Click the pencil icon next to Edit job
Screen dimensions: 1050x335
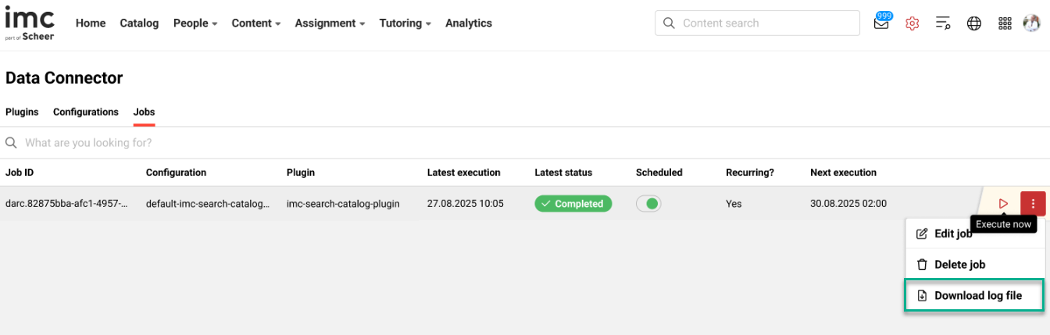[x=922, y=233]
